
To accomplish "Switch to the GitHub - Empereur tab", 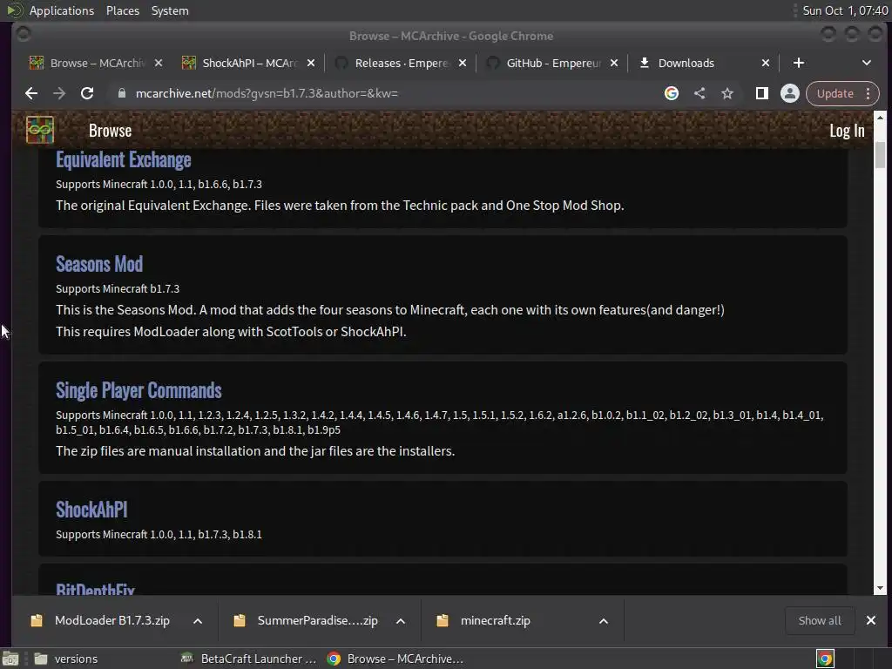I will [x=551, y=63].
